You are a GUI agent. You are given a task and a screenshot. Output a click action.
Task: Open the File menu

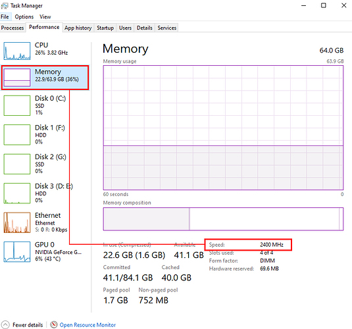point(5,17)
